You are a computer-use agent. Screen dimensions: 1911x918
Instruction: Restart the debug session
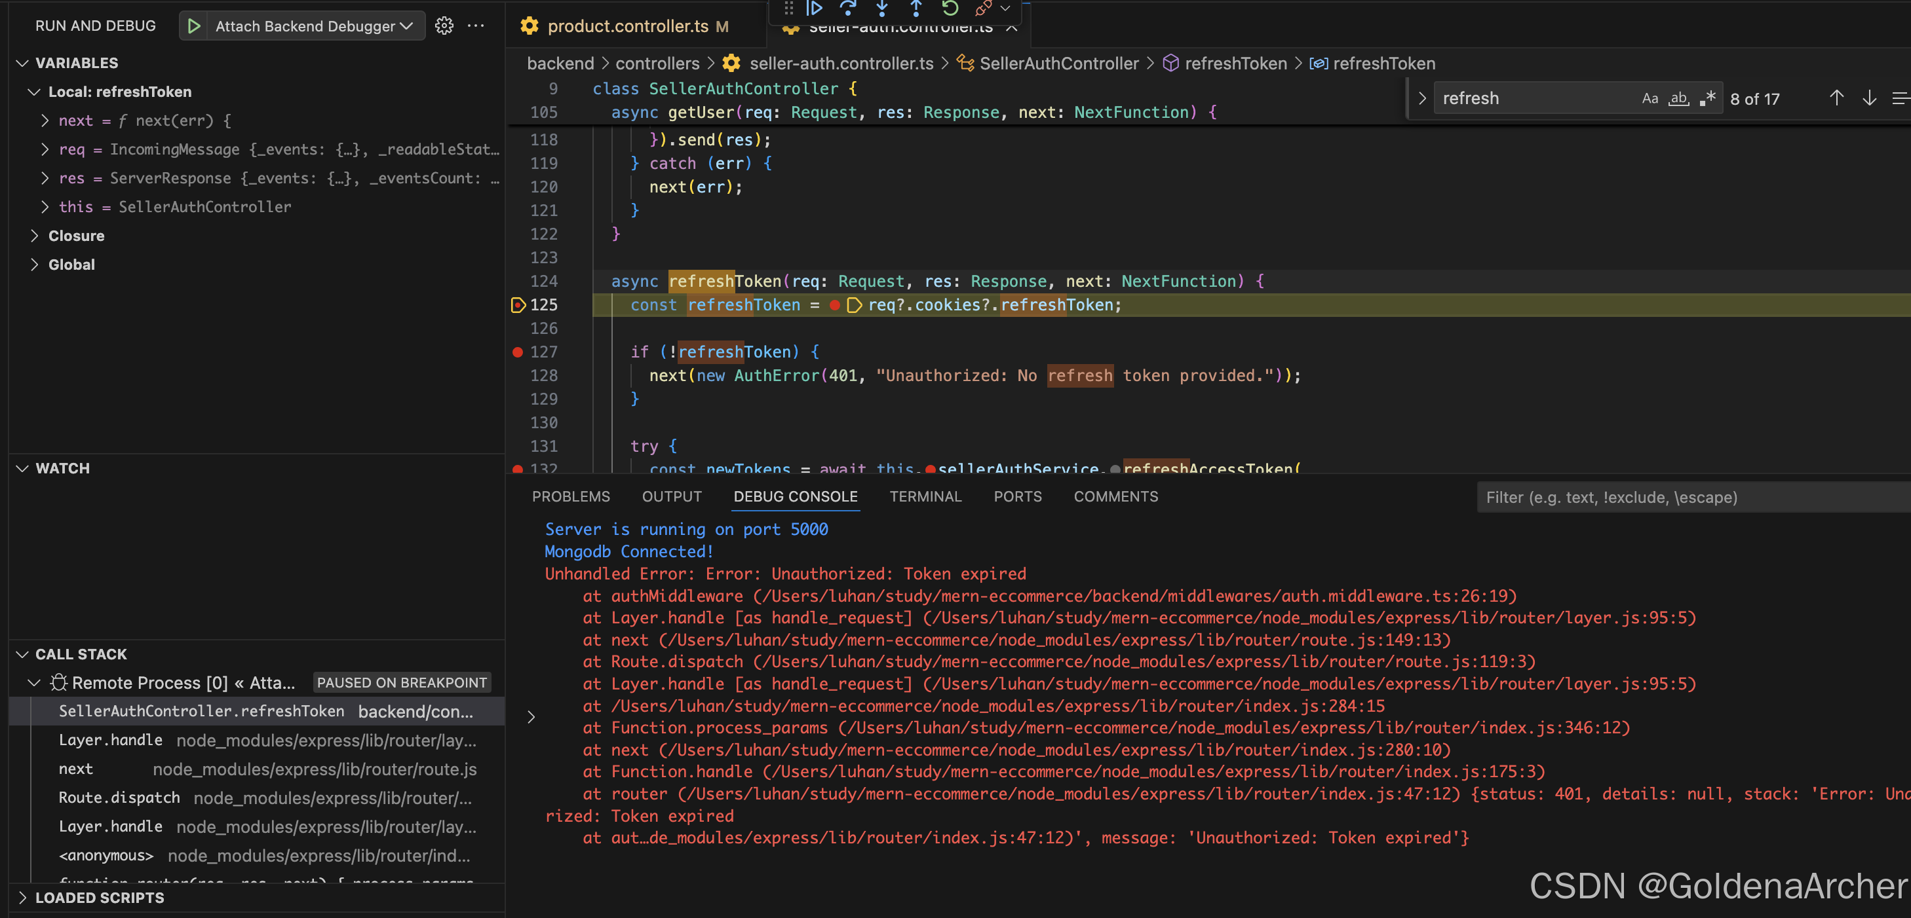950,8
